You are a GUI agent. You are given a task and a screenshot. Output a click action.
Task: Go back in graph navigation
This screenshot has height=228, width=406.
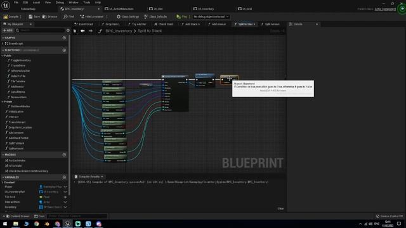(x=82, y=31)
